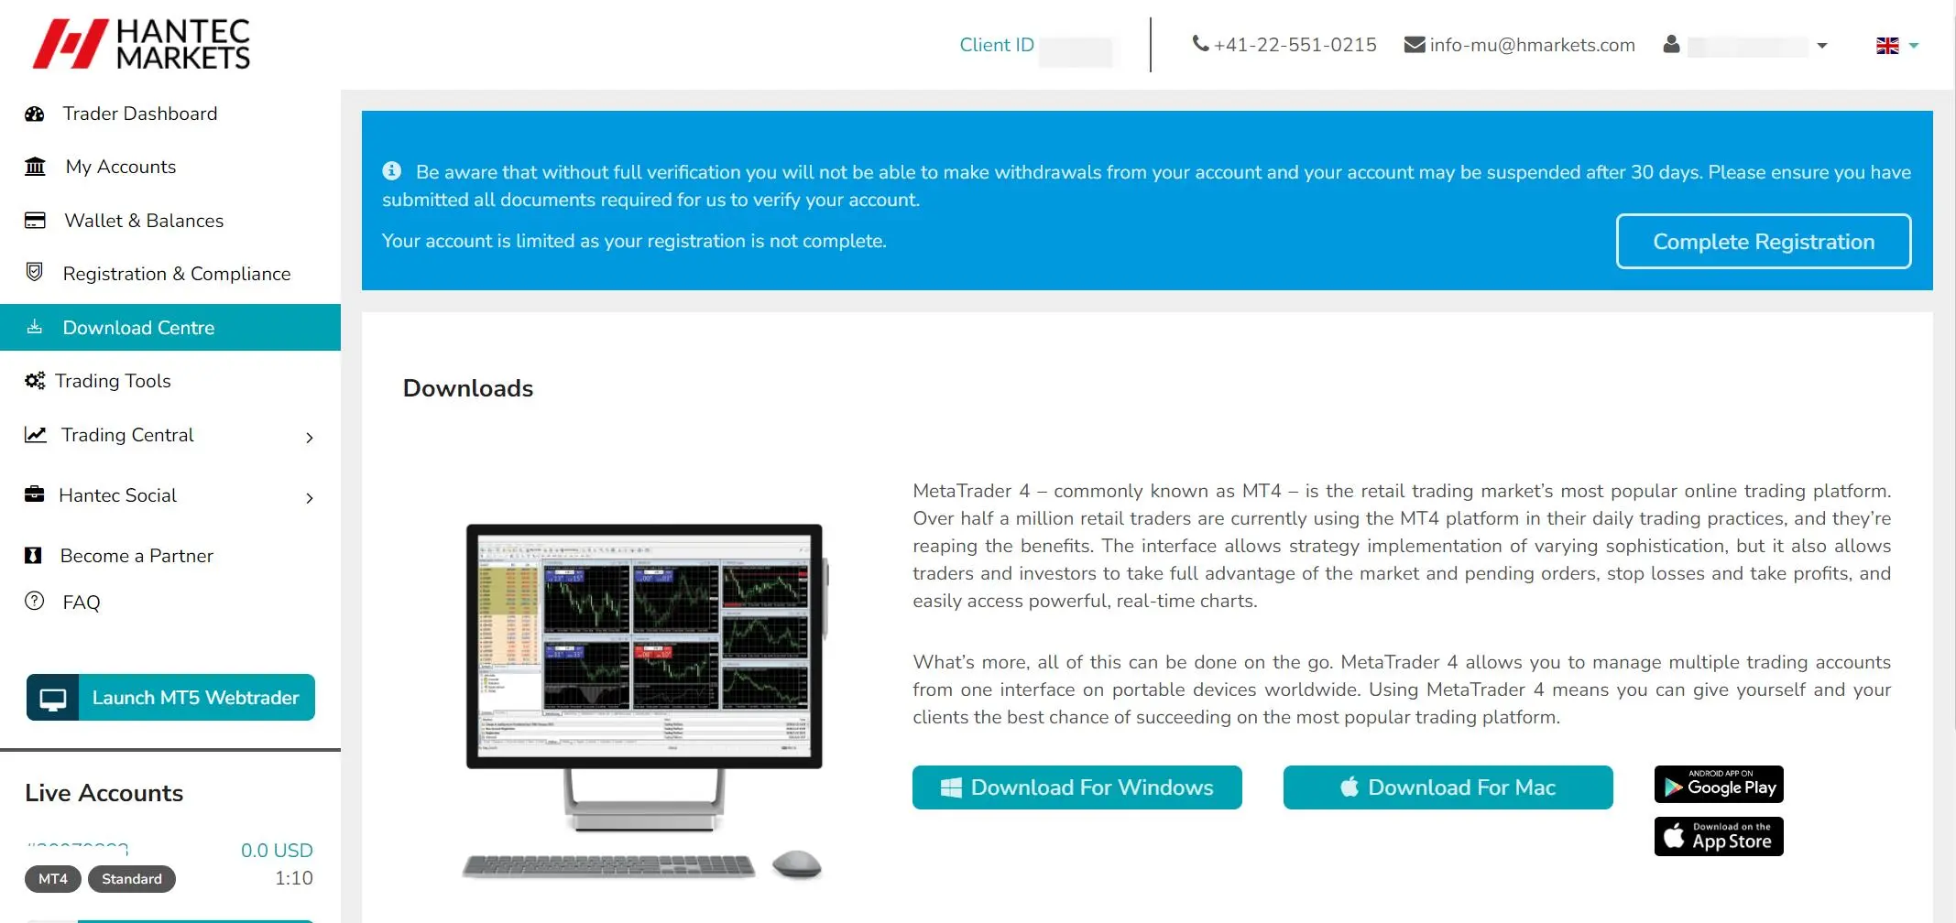Get the Android app on Google Play

1719,784
